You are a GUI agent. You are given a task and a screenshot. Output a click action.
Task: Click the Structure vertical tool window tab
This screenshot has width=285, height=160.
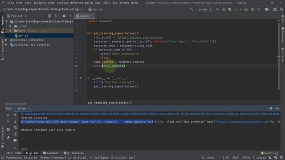click(2, 50)
